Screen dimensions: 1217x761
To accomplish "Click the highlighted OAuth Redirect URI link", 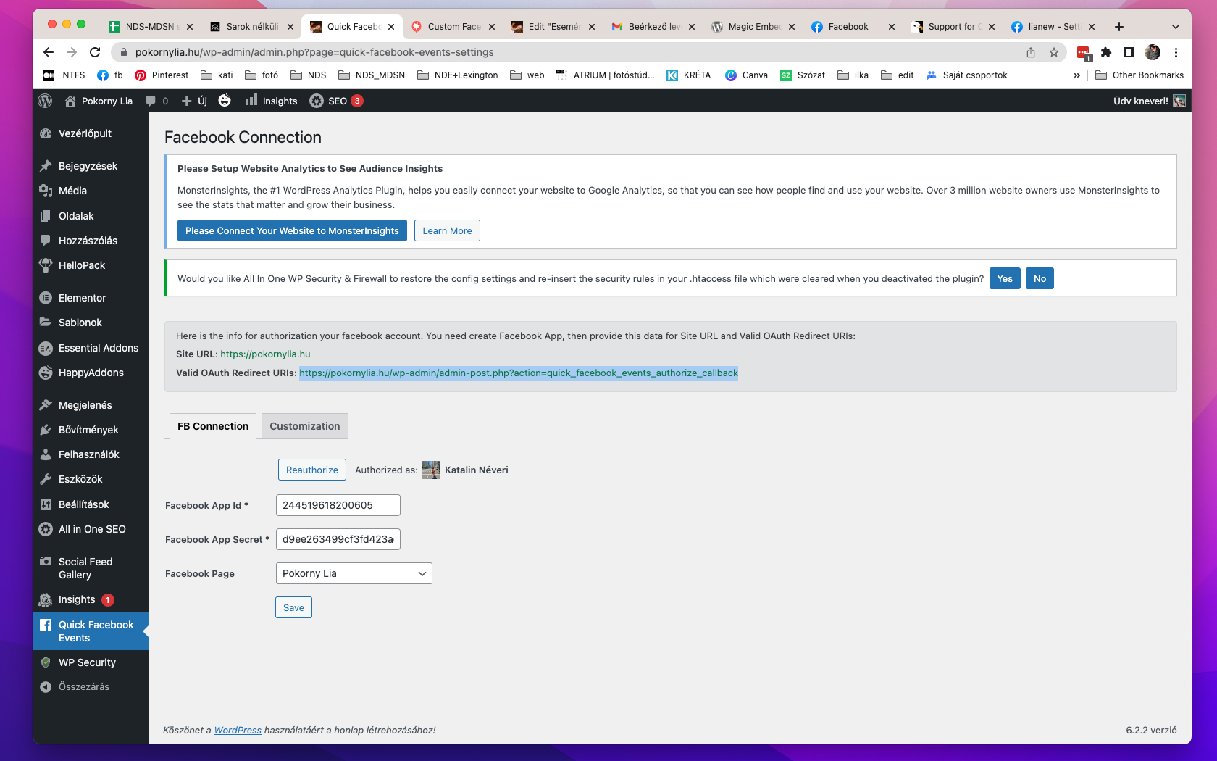I will (519, 373).
